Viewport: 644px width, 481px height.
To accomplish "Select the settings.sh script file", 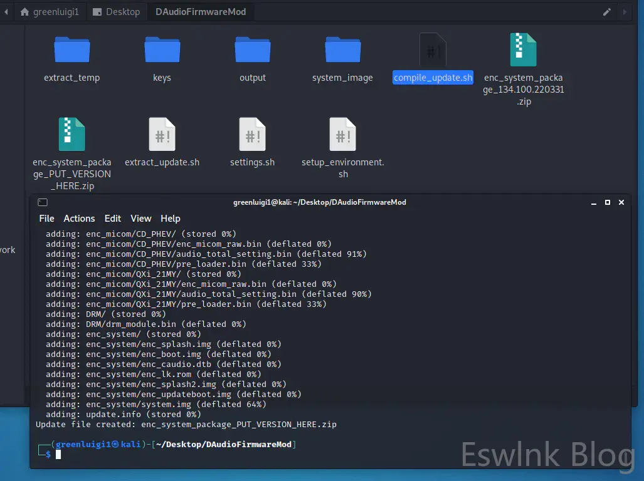I will point(252,134).
